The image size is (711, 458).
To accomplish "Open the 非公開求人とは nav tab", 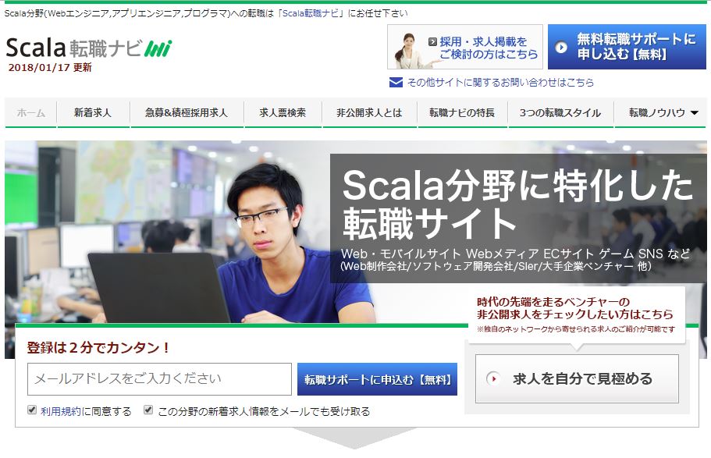I will pos(369,113).
